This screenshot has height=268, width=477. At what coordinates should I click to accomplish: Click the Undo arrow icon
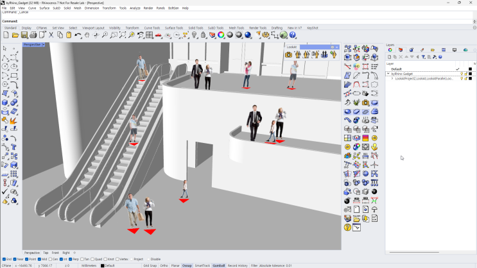pyautogui.click(x=78, y=35)
